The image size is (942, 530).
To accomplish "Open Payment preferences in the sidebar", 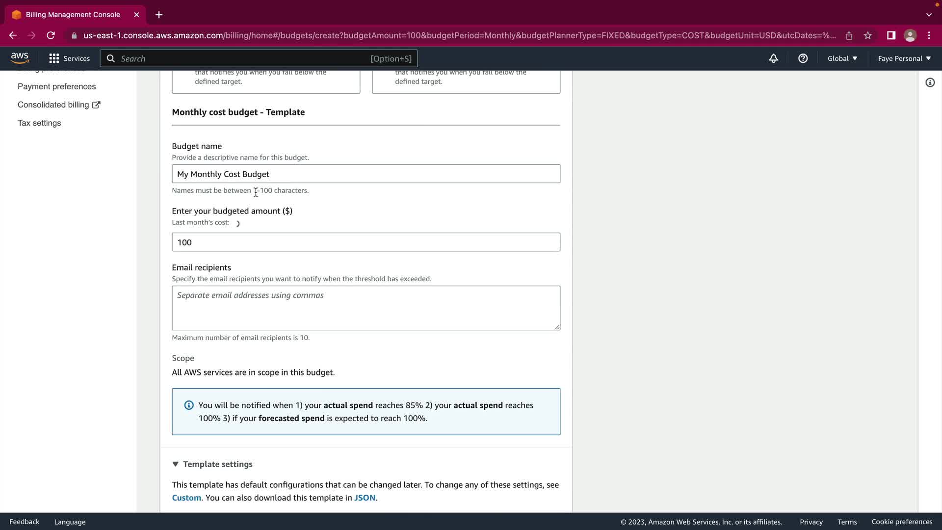I will coord(57,86).
